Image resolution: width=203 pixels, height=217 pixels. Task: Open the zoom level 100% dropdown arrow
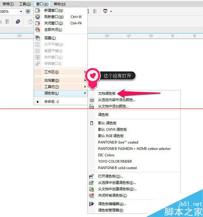[x=21, y=11]
